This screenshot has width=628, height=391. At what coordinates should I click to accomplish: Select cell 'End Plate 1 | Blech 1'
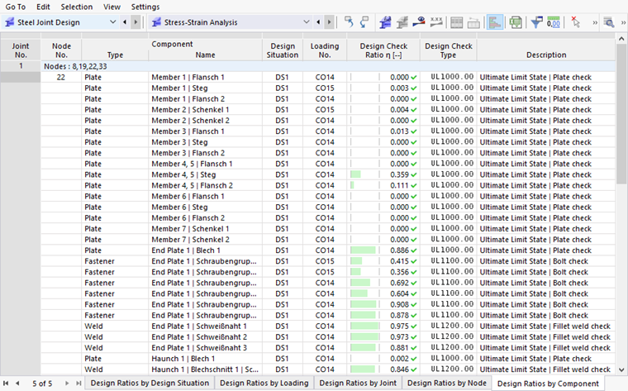point(205,250)
